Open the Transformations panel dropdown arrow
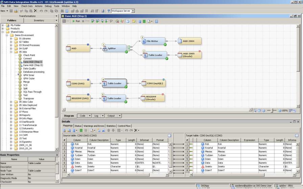Screen dimensions: 303x189 [56, 16]
